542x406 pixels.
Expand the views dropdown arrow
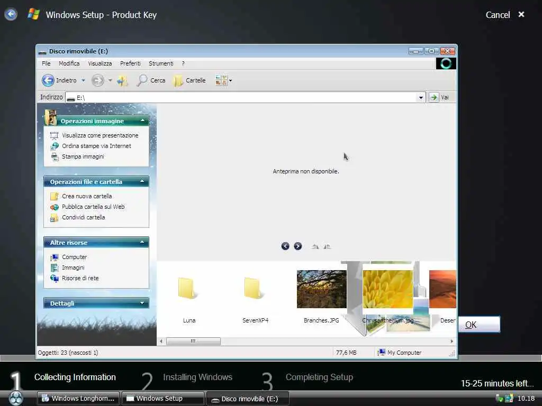231,81
